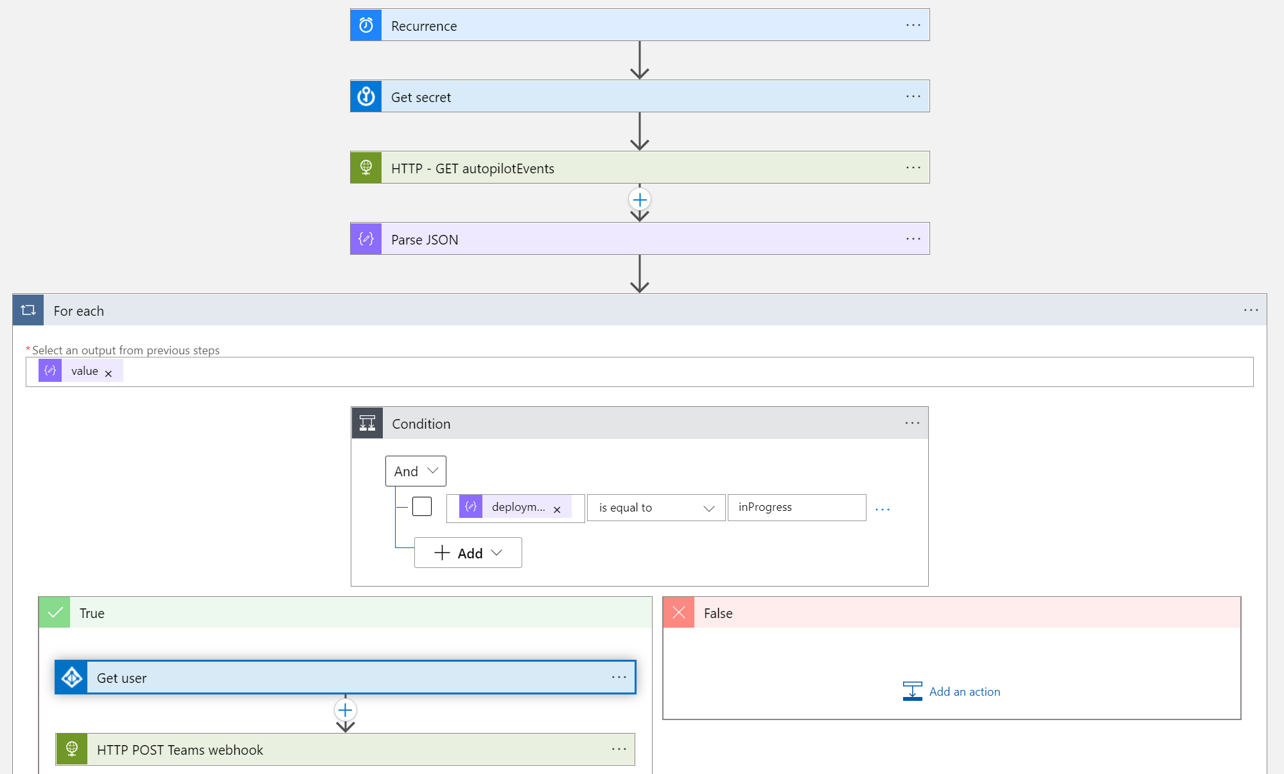
Task: Expand the 'is equal to' operator dropdown
Action: coord(656,508)
